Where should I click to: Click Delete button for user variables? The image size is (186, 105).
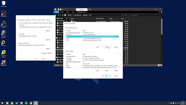[116, 47]
